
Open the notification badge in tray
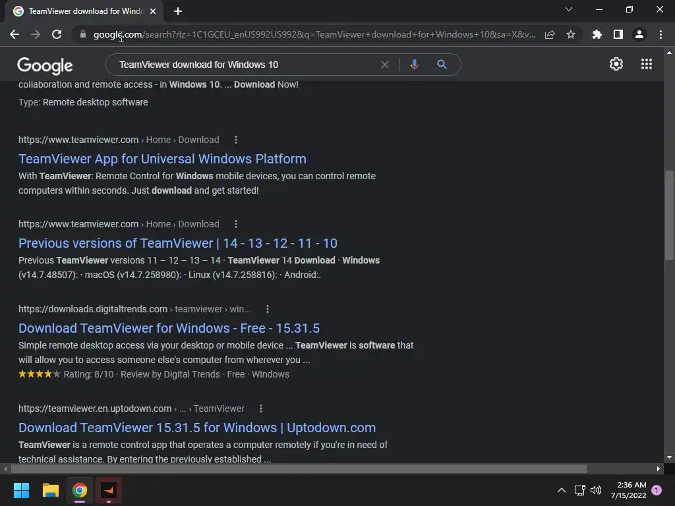click(x=657, y=490)
